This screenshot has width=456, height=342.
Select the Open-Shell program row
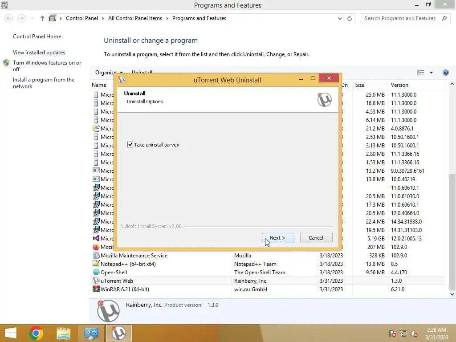(267, 273)
